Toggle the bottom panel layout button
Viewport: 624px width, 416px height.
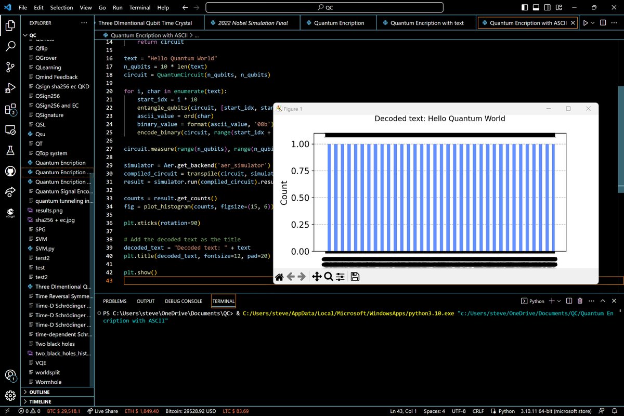pyautogui.click(x=537, y=8)
